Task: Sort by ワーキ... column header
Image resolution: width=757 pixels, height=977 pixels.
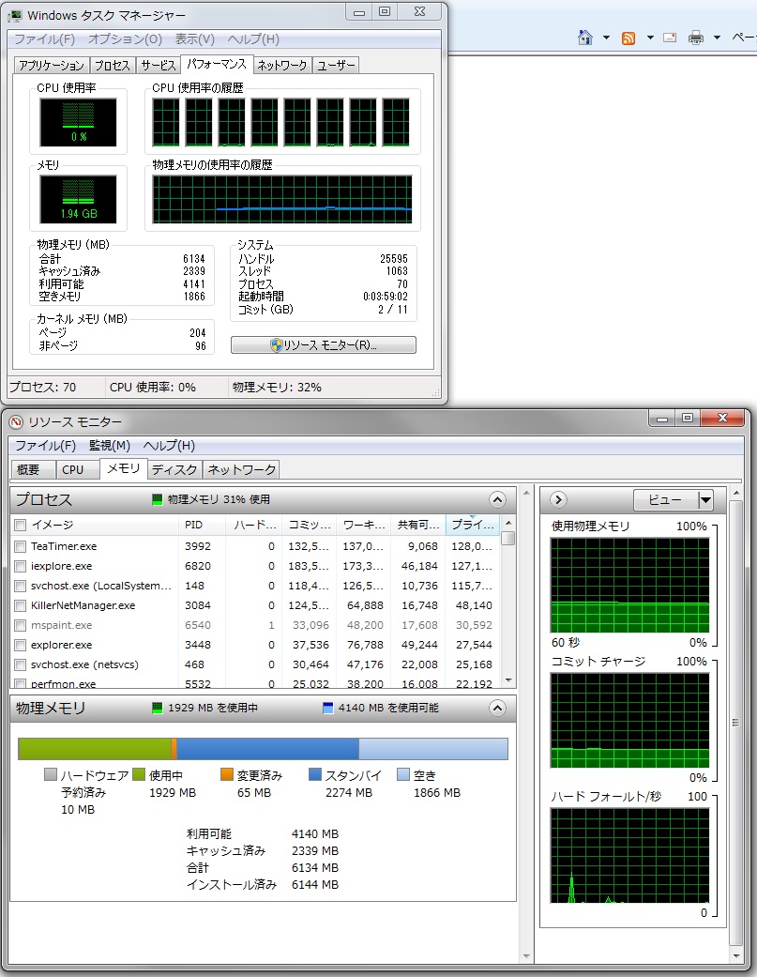Action: tap(364, 526)
